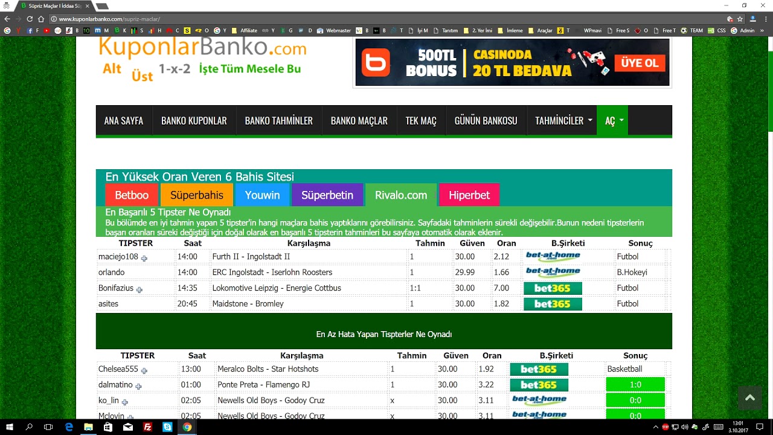This screenshot has height=435, width=773.
Task: Open the WPmavi bookmark
Action: pyautogui.click(x=588, y=30)
